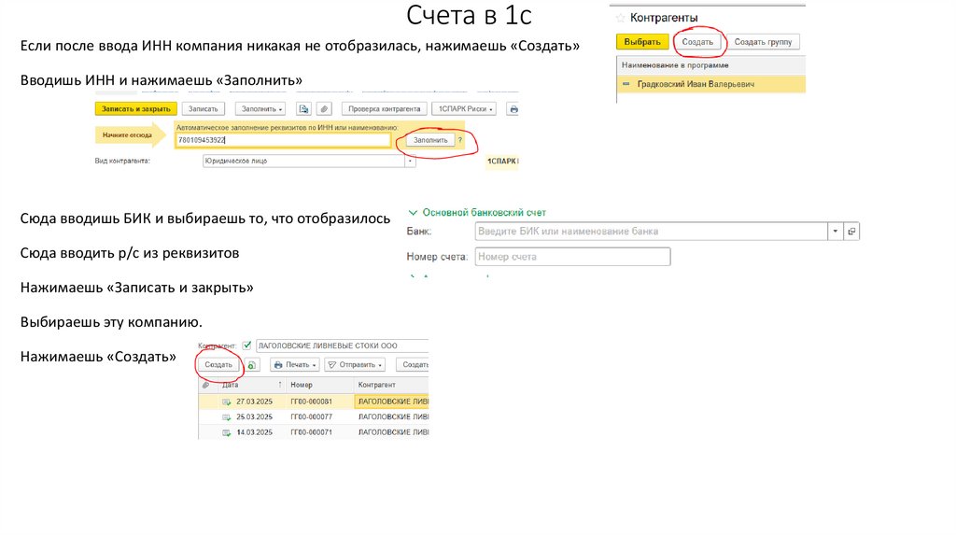Click the 1СПАРК label beside Вид контрагента
The width and height of the screenshot is (956, 536).
click(501, 161)
